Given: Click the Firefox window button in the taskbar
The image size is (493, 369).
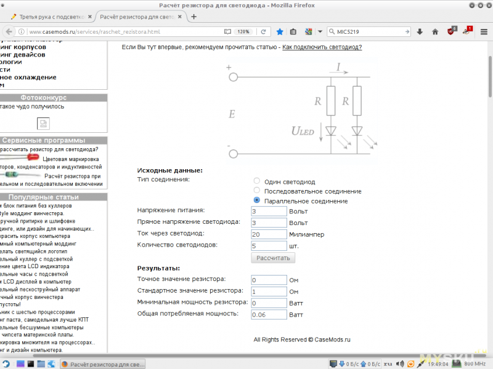Looking at the screenshot, I should 102,364.
